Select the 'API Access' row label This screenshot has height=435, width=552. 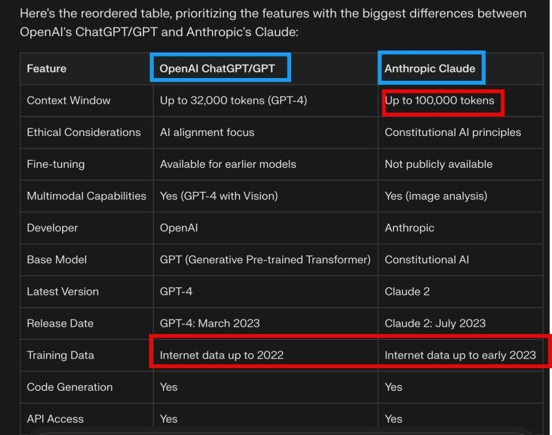pos(55,419)
